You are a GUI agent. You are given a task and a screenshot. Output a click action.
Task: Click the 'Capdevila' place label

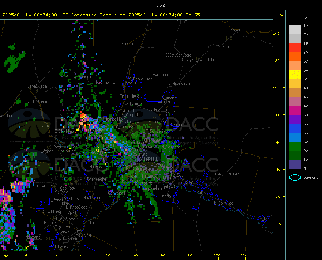pos(106,83)
